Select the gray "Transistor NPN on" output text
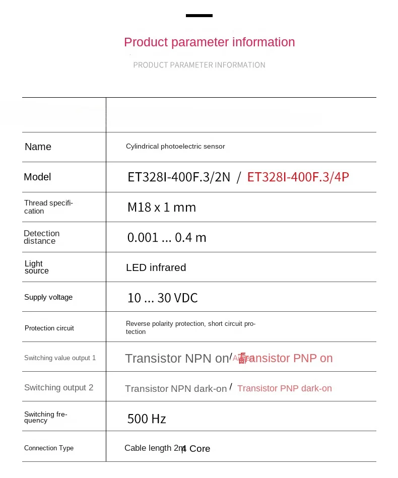The width and height of the screenshot is (398, 478). point(177,359)
